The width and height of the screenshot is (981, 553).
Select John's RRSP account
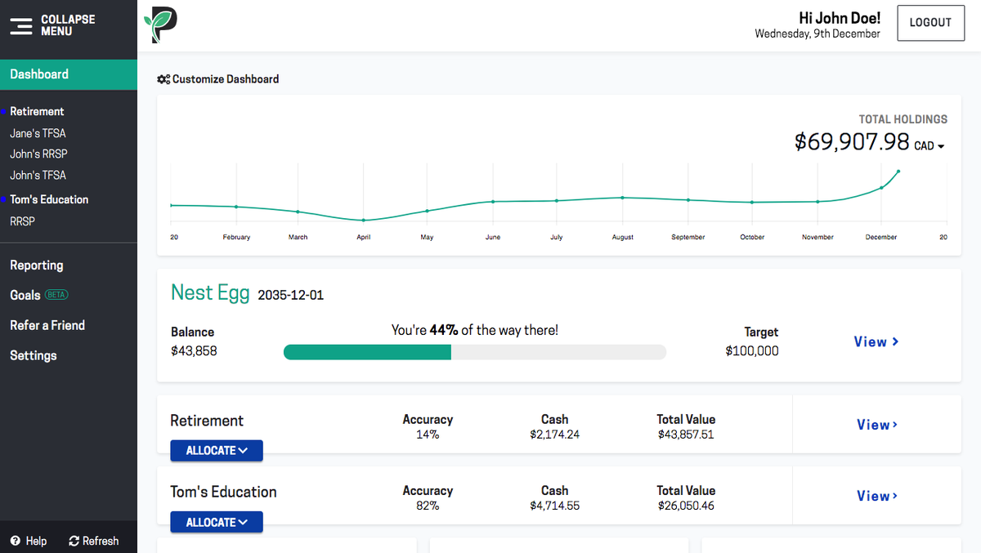(x=38, y=154)
